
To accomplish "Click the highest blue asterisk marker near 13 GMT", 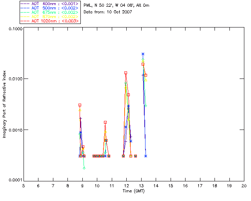I will tap(143, 54).
